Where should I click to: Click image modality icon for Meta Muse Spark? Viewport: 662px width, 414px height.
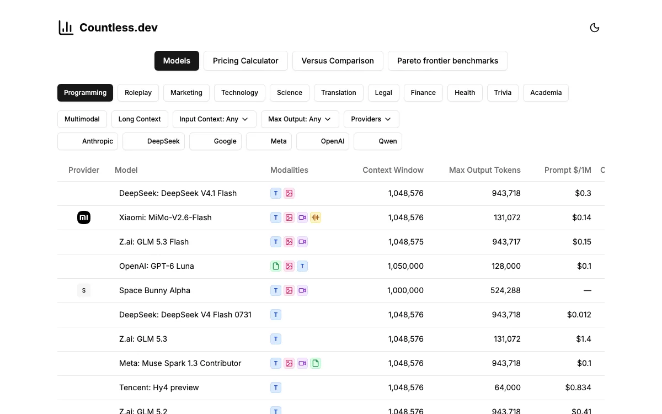coord(289,363)
